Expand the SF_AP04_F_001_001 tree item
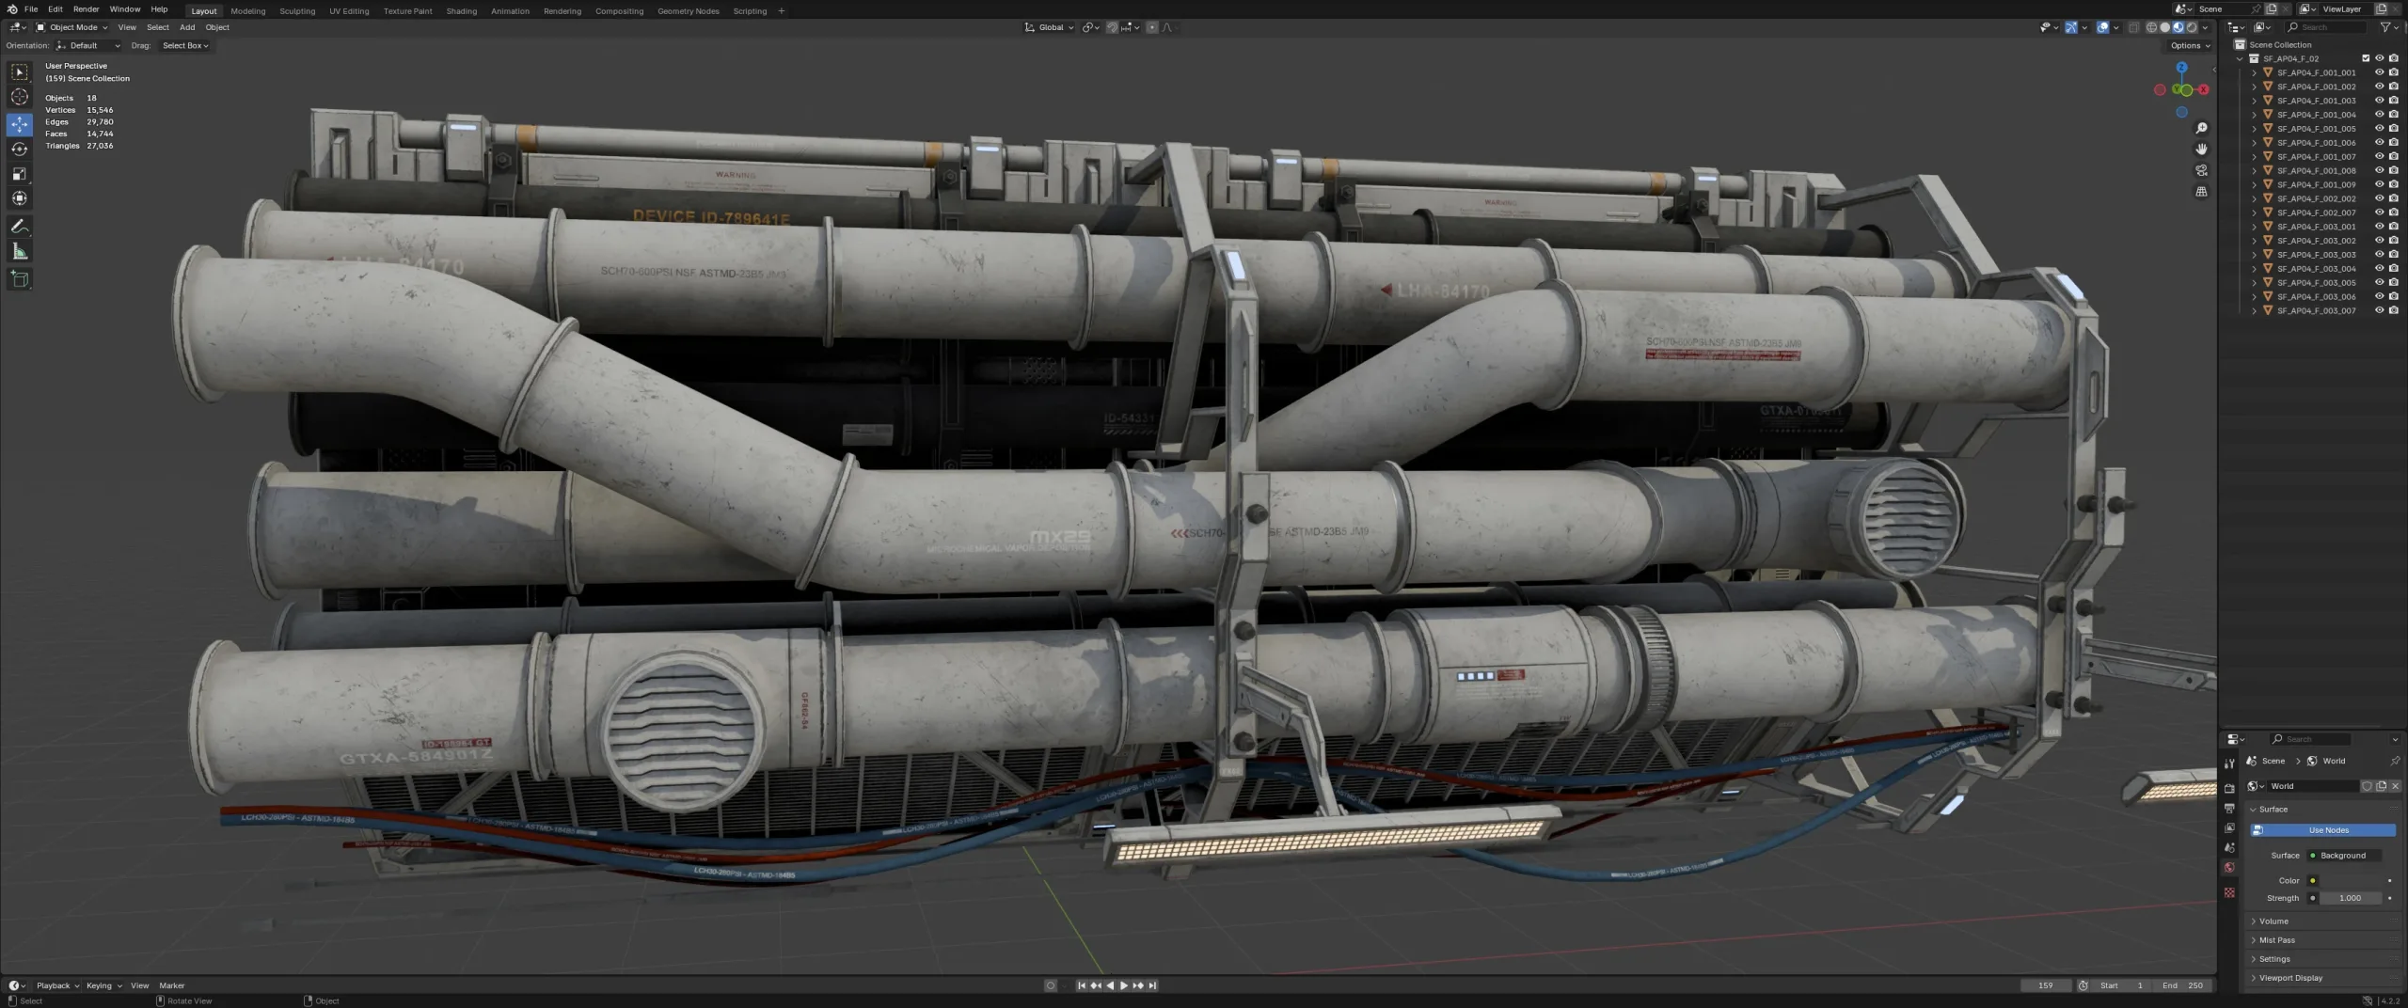The width and height of the screenshot is (2408, 1008). coord(2254,72)
